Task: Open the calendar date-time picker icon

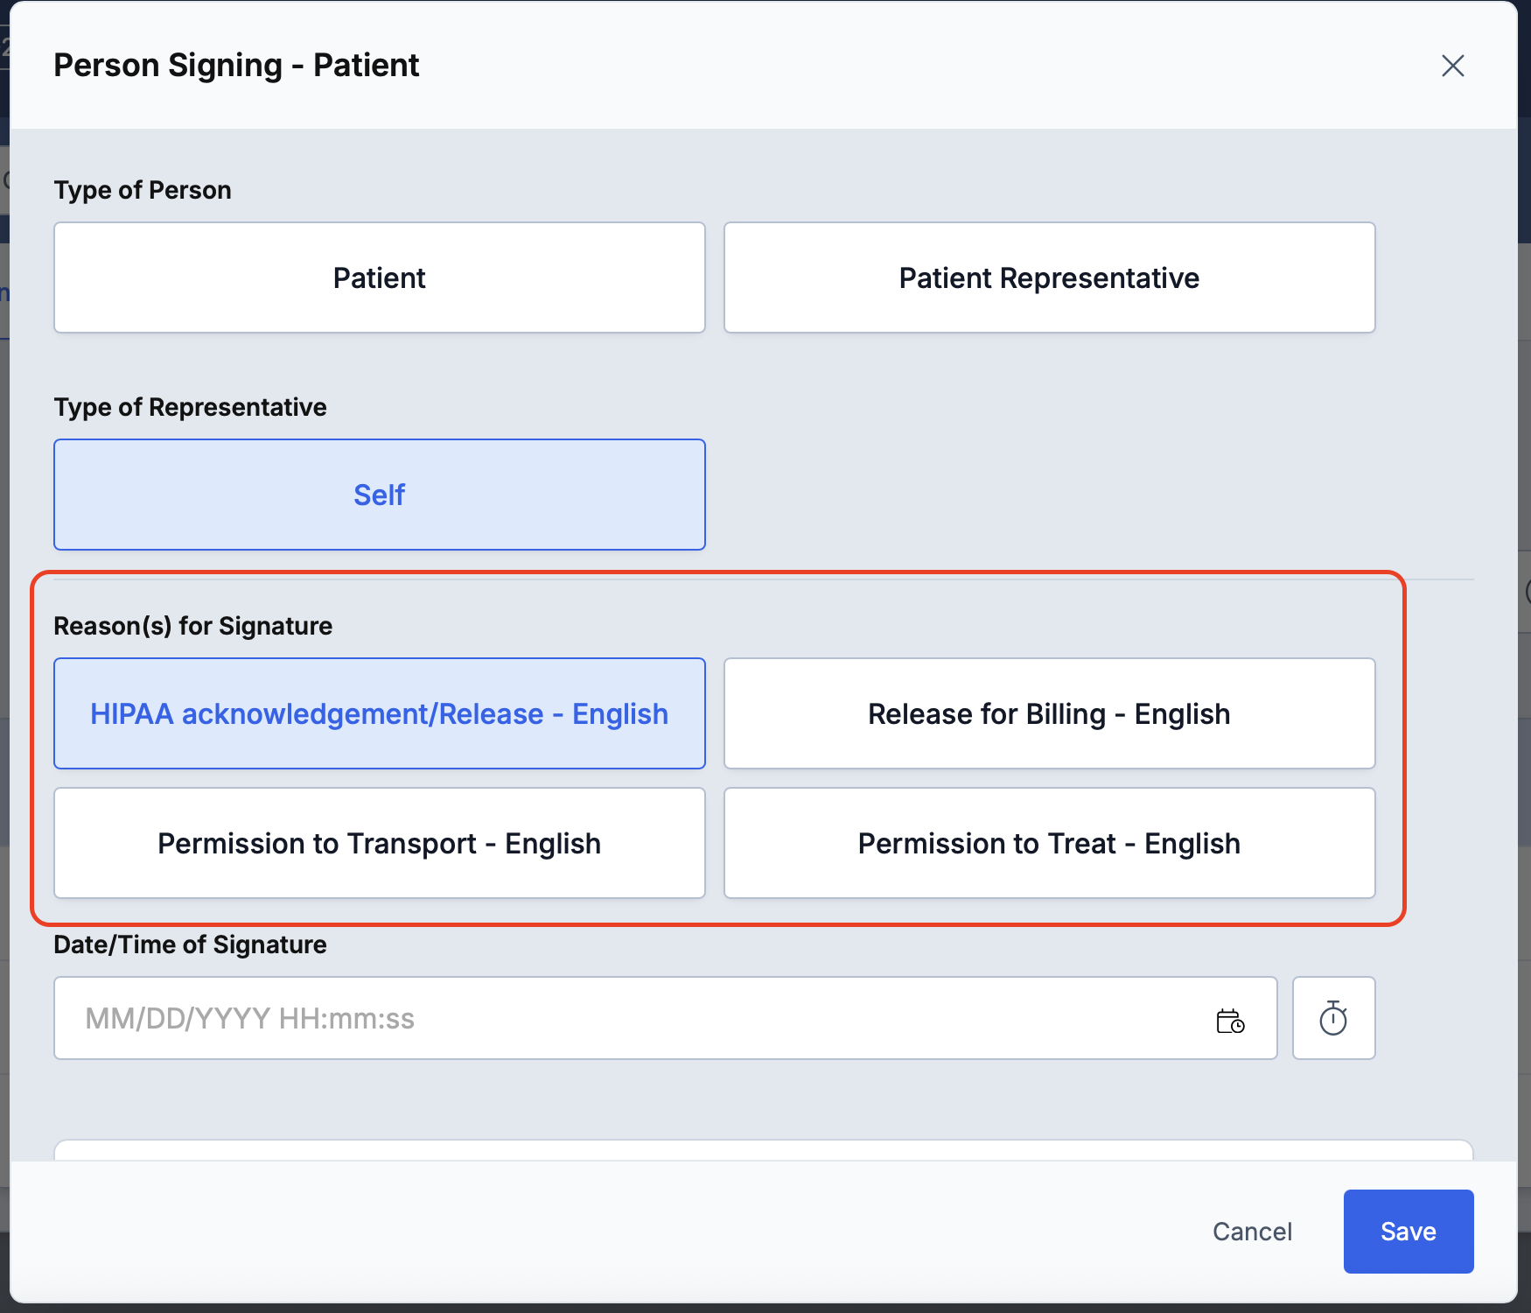Action: [x=1230, y=1020]
